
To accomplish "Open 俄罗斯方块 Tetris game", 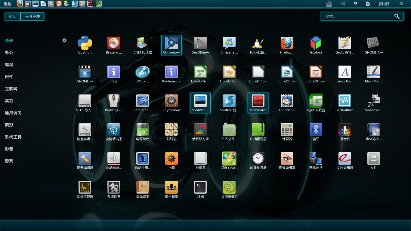I will point(200,132).
